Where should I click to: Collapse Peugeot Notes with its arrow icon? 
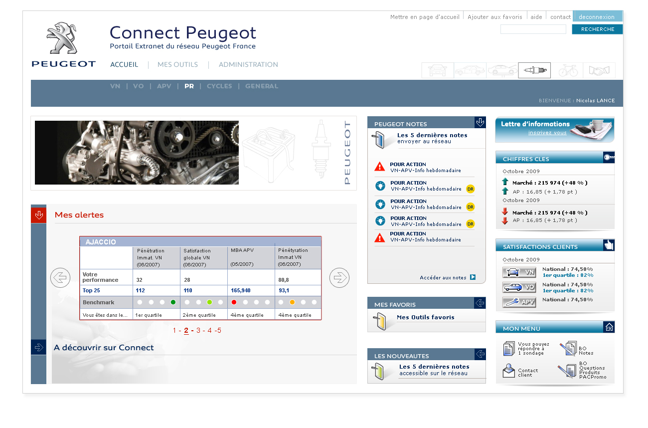(x=480, y=122)
